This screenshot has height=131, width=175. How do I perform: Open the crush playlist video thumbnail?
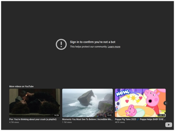point(35,103)
